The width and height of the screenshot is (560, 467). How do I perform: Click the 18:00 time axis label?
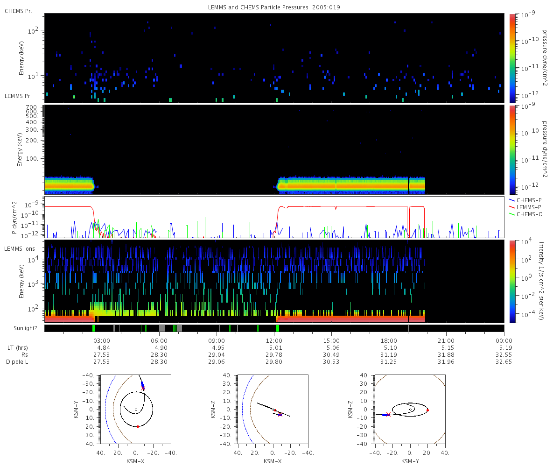click(389, 340)
